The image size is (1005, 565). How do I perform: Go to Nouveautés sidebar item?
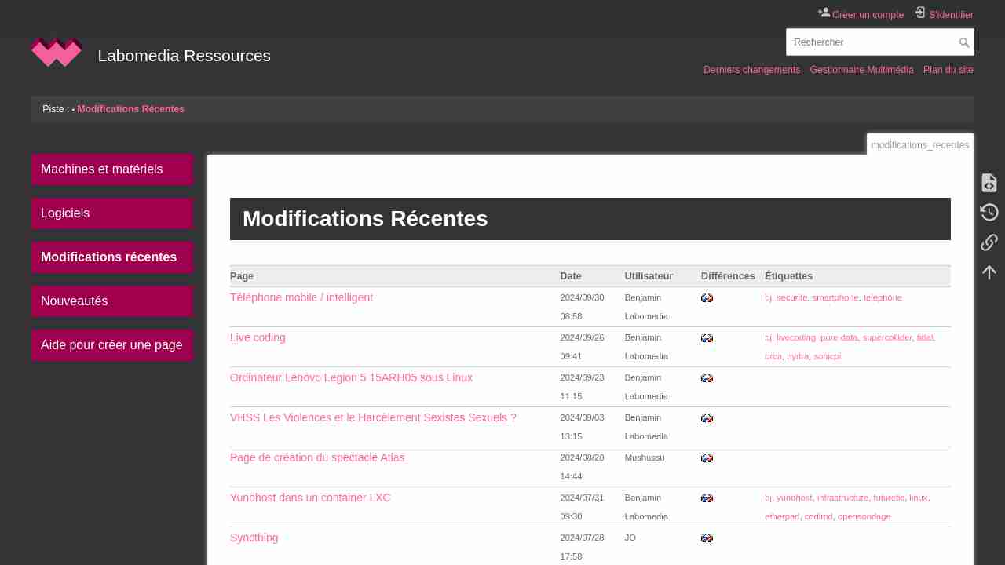click(x=111, y=301)
